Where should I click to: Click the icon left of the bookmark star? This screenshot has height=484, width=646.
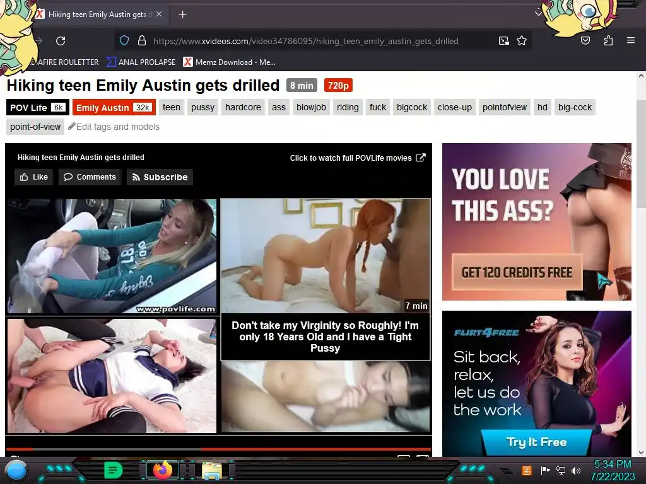(x=503, y=41)
